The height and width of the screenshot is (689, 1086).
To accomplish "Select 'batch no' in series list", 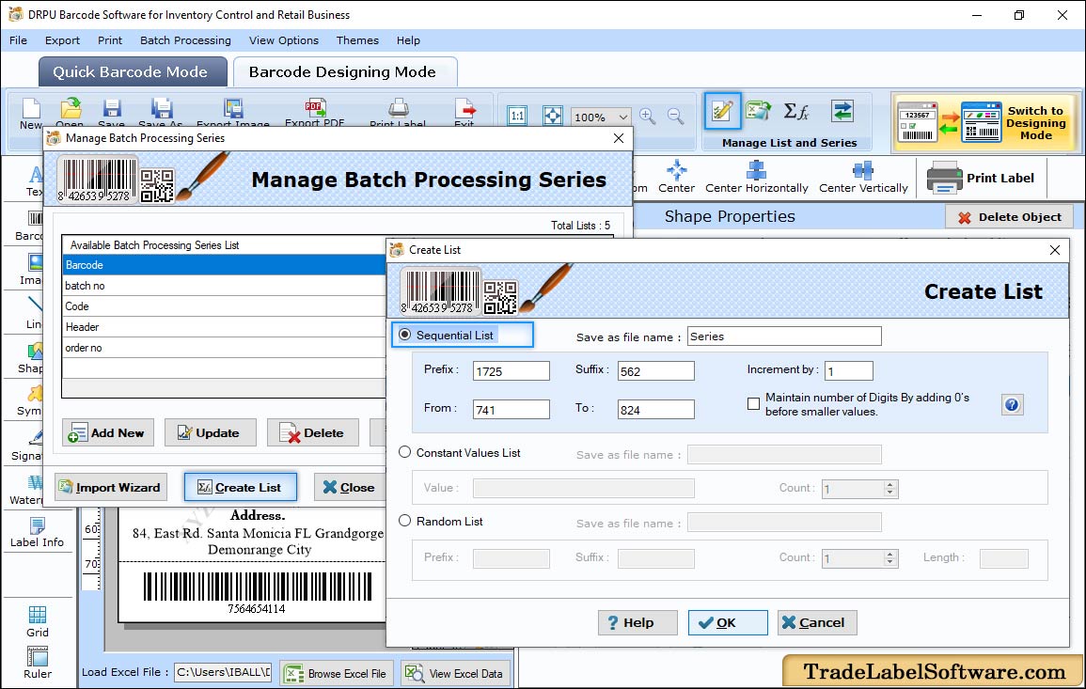I will tap(224, 286).
